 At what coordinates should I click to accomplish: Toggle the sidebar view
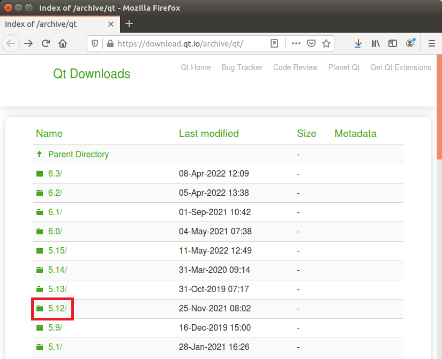[392, 43]
